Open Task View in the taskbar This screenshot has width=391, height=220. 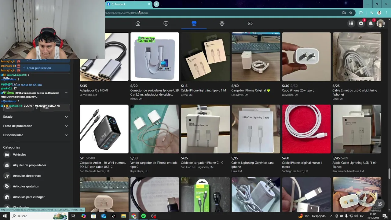pyautogui.click(x=73, y=216)
